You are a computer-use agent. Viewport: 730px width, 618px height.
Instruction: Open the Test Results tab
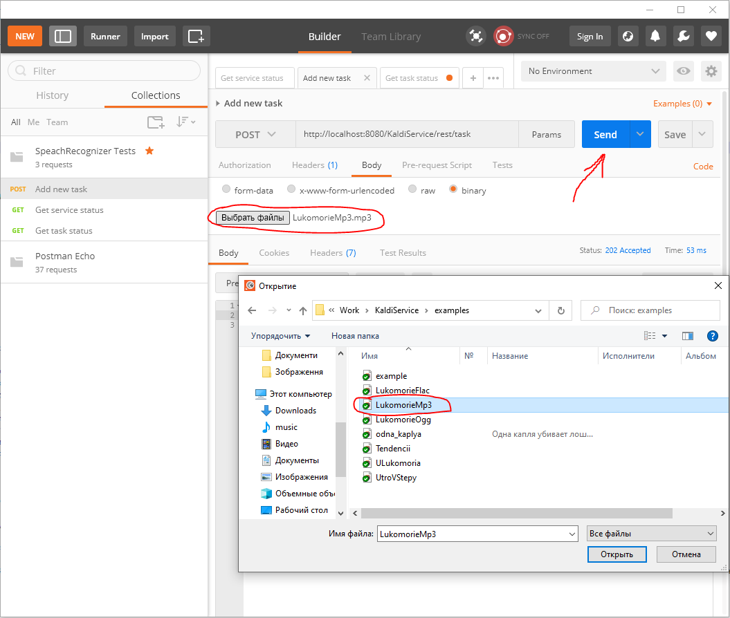(x=403, y=253)
